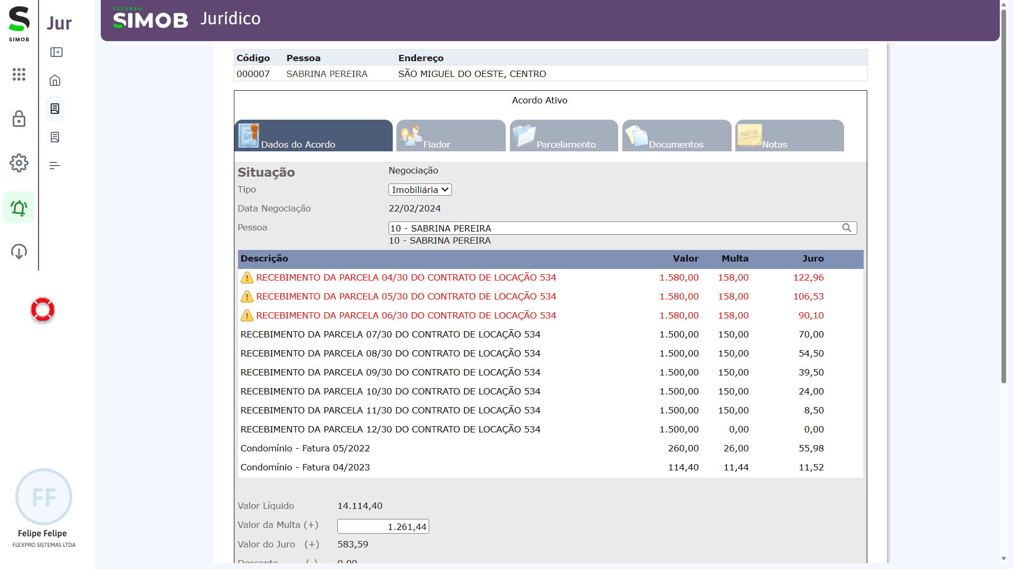This screenshot has width=1013, height=569.
Task: Open the Notas tab
Action: point(789,136)
